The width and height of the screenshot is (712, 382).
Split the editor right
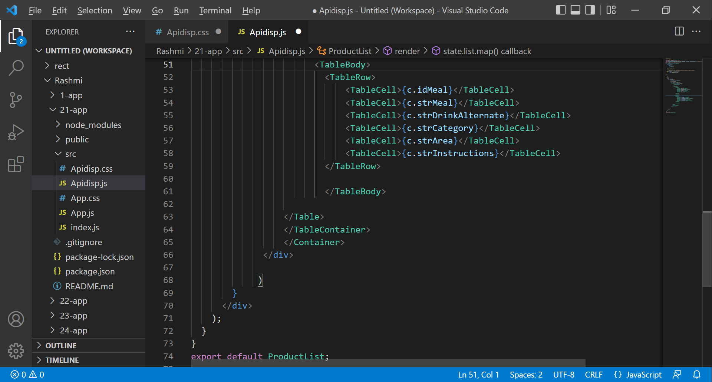[x=679, y=32]
